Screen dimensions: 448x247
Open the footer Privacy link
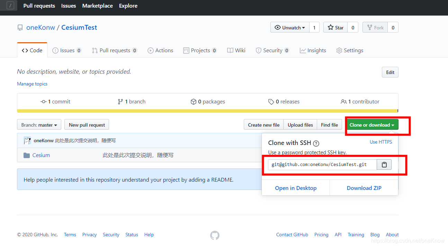click(89, 235)
